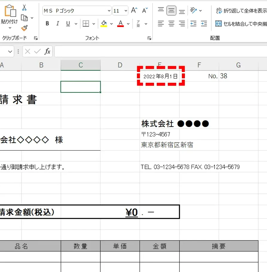This screenshot has width=267, height=272.
Task: Open text orientation dropdown arrow
Action: click(x=200, y=11)
